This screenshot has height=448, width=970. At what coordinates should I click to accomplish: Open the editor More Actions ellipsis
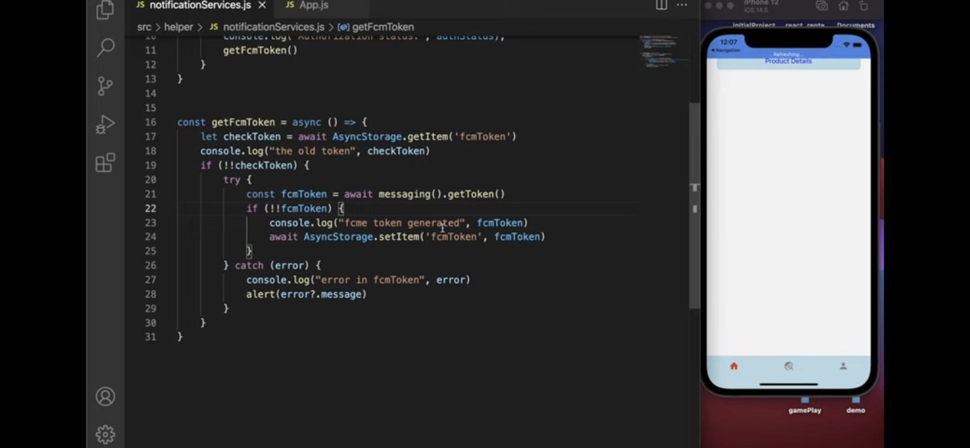pos(682,5)
